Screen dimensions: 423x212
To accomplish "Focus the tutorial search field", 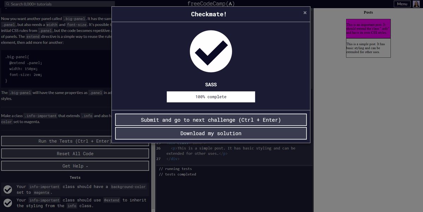I will [x=60, y=4].
